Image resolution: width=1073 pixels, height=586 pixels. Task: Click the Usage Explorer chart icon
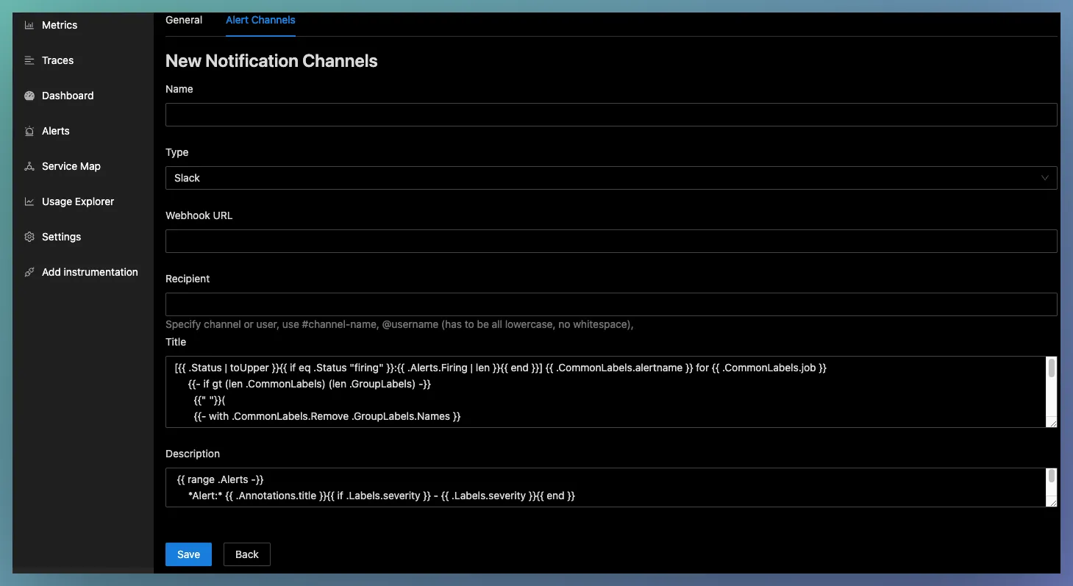coord(29,201)
